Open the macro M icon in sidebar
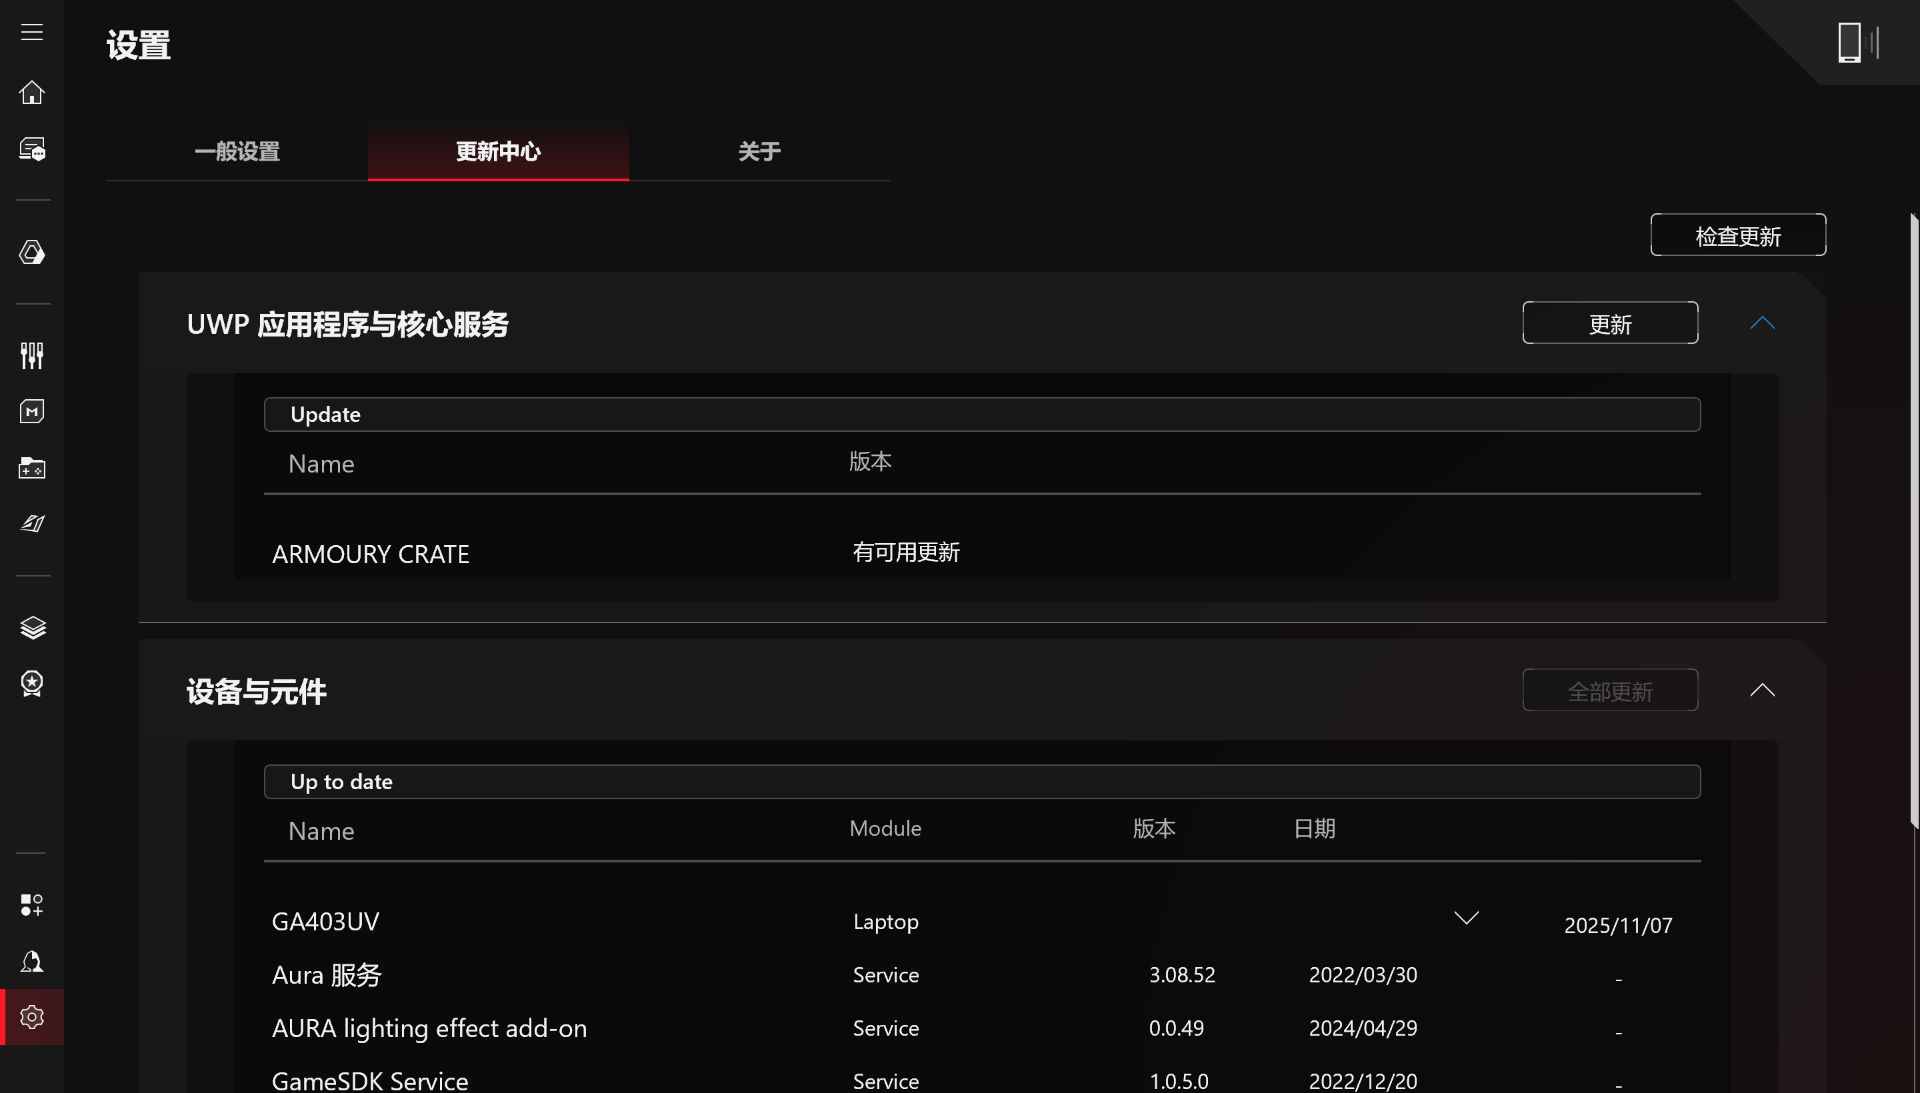 pyautogui.click(x=31, y=411)
